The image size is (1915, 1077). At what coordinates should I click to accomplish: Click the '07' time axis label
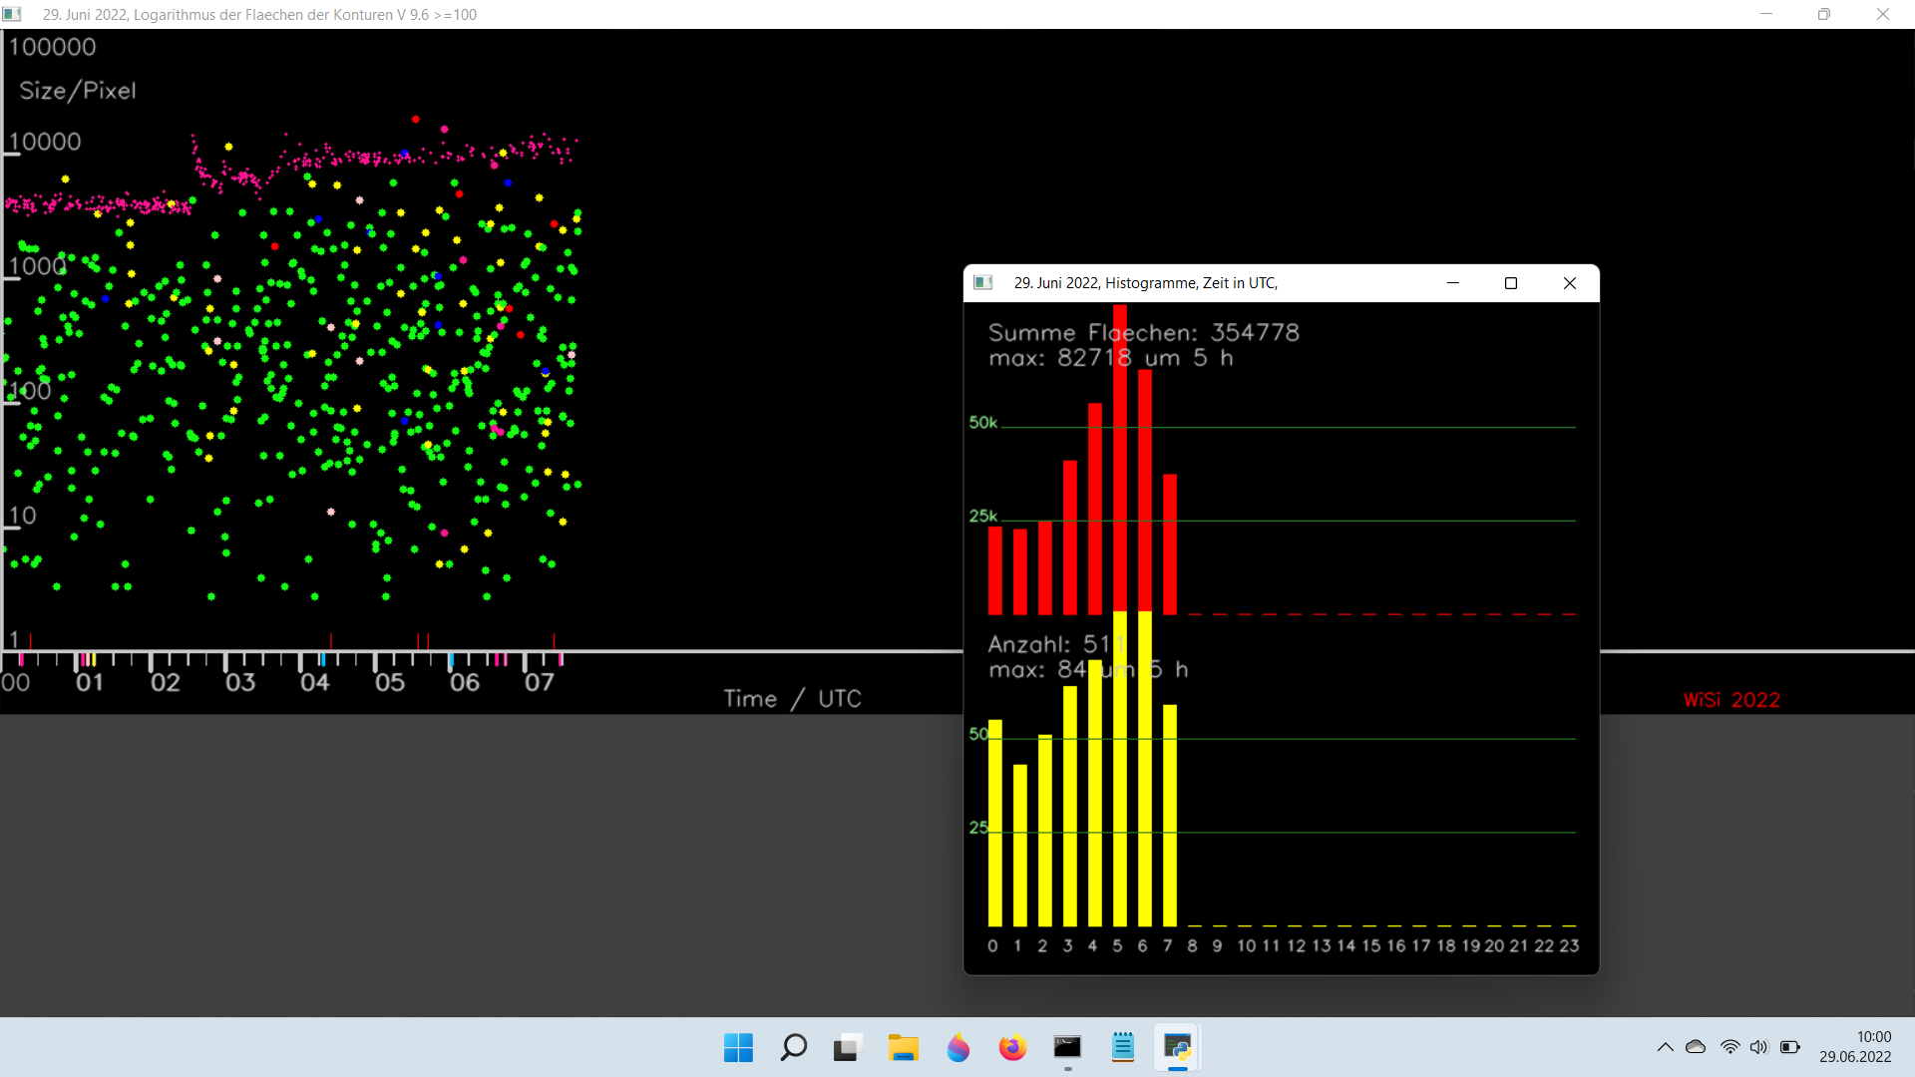coord(540,683)
